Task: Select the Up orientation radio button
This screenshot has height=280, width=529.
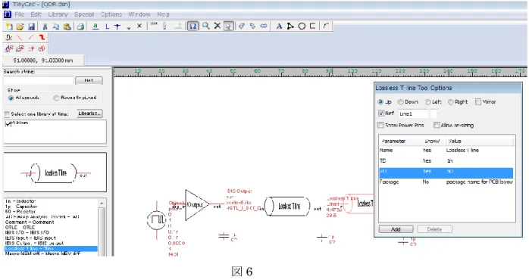Action: [x=380, y=101]
